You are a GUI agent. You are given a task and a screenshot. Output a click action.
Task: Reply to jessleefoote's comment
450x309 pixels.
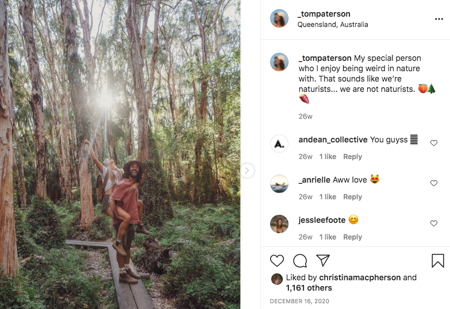pos(352,237)
